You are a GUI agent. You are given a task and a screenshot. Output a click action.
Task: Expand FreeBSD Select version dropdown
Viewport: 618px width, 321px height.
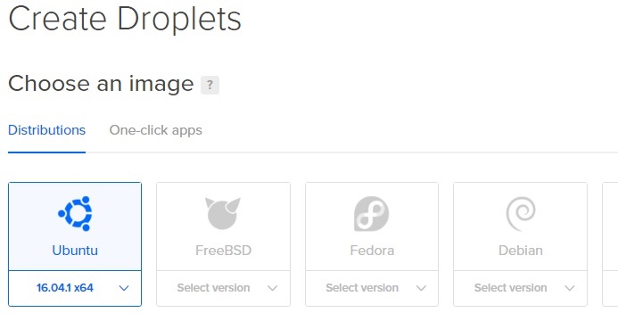tap(223, 288)
